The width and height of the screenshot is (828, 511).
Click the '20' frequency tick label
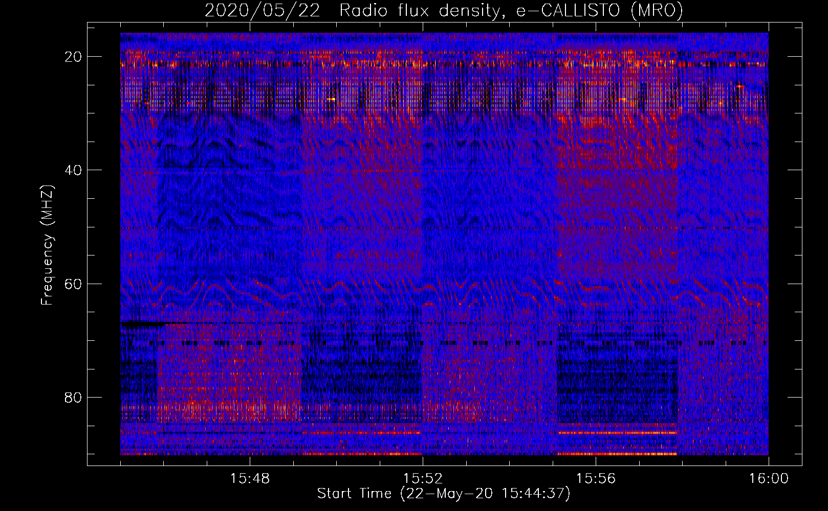pyautogui.click(x=74, y=57)
